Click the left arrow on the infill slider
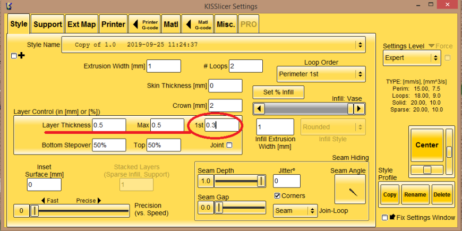Image resolution: width=462 pixels, height=231 pixels. 259,109
